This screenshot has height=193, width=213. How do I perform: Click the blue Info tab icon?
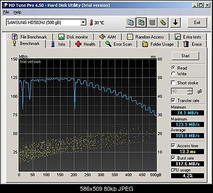click(53, 44)
